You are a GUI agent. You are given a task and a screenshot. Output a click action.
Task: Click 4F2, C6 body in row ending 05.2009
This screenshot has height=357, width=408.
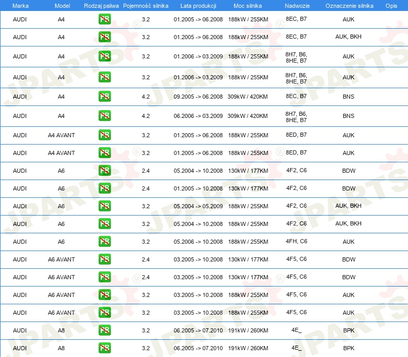tap(296, 206)
